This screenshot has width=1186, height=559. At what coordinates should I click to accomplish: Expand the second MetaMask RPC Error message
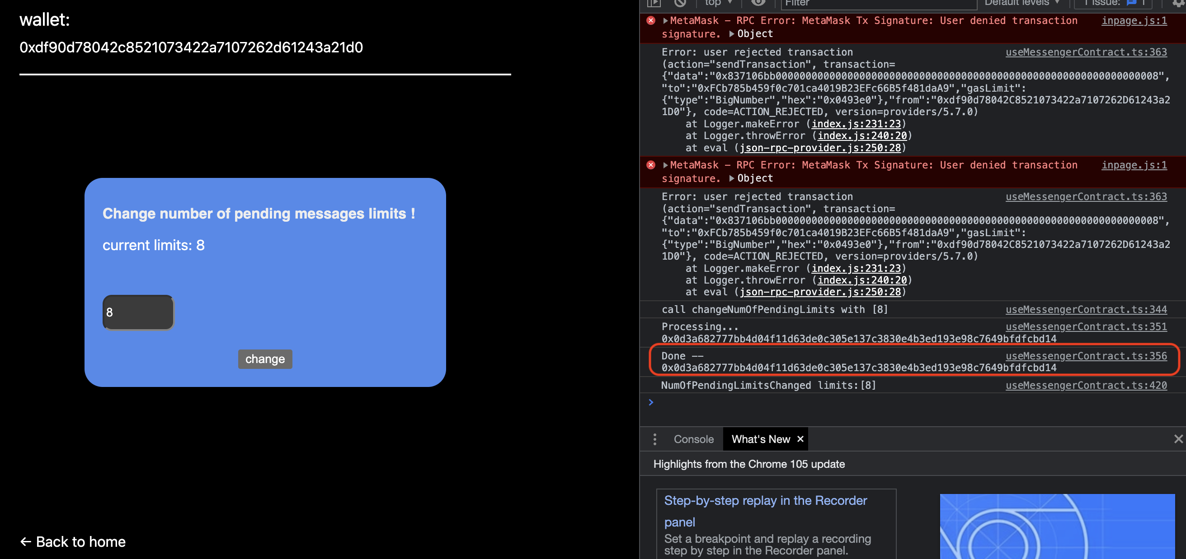pos(665,165)
